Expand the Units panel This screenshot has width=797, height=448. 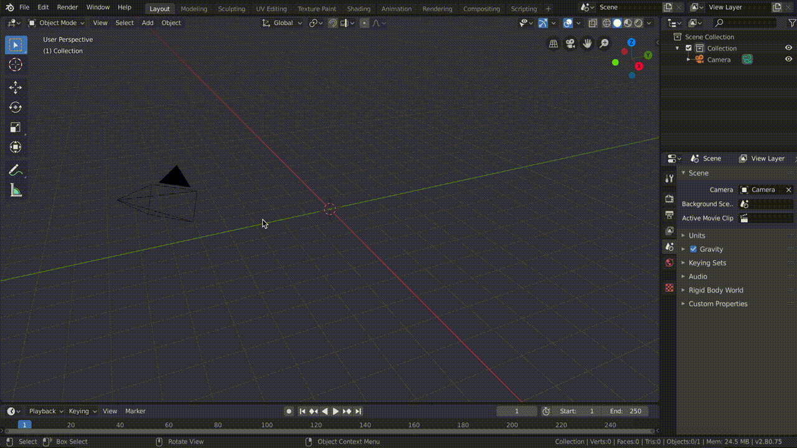tap(697, 235)
